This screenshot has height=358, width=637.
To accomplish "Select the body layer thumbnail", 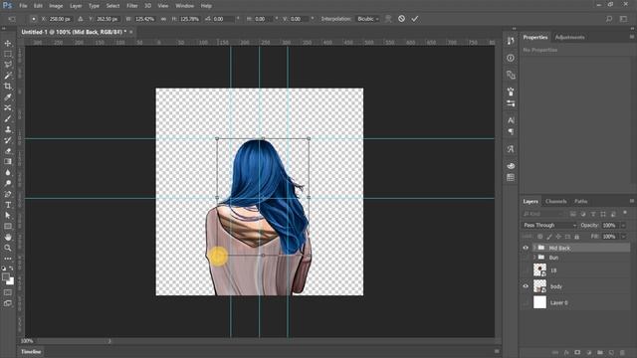I will 539,286.
